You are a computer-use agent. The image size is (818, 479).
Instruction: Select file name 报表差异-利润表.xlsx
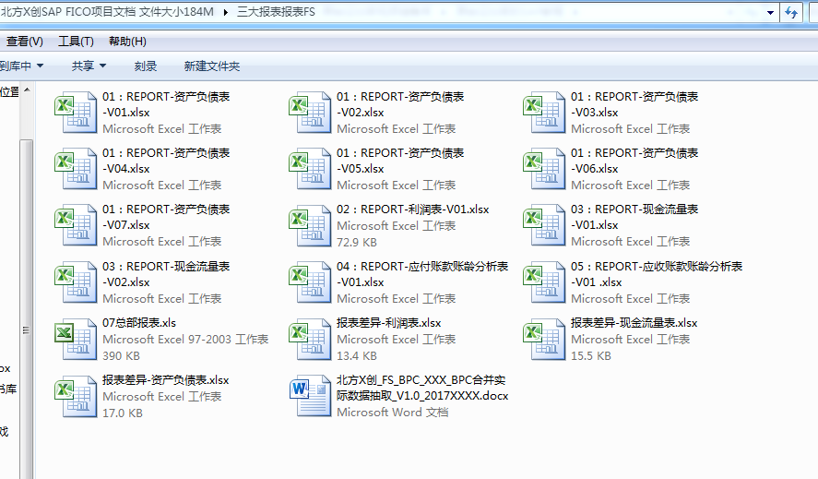[x=388, y=323]
